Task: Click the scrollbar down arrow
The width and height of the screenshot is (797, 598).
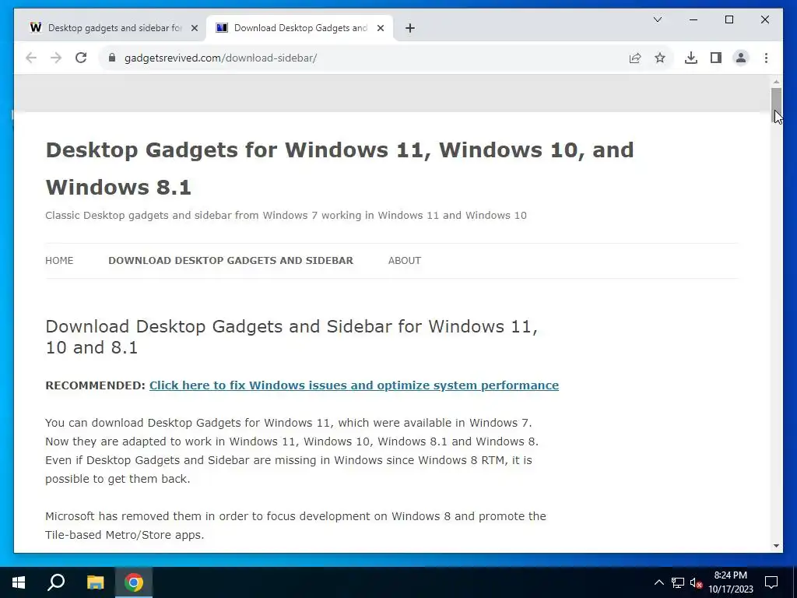Action: point(776,546)
